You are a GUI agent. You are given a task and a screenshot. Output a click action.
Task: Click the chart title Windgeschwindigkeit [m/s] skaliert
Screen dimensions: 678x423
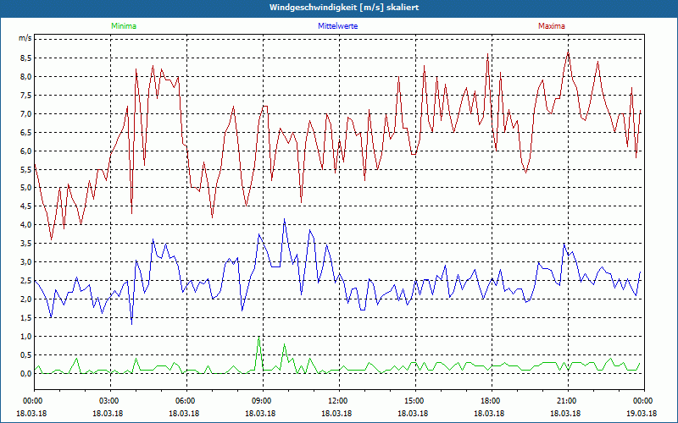(x=344, y=8)
